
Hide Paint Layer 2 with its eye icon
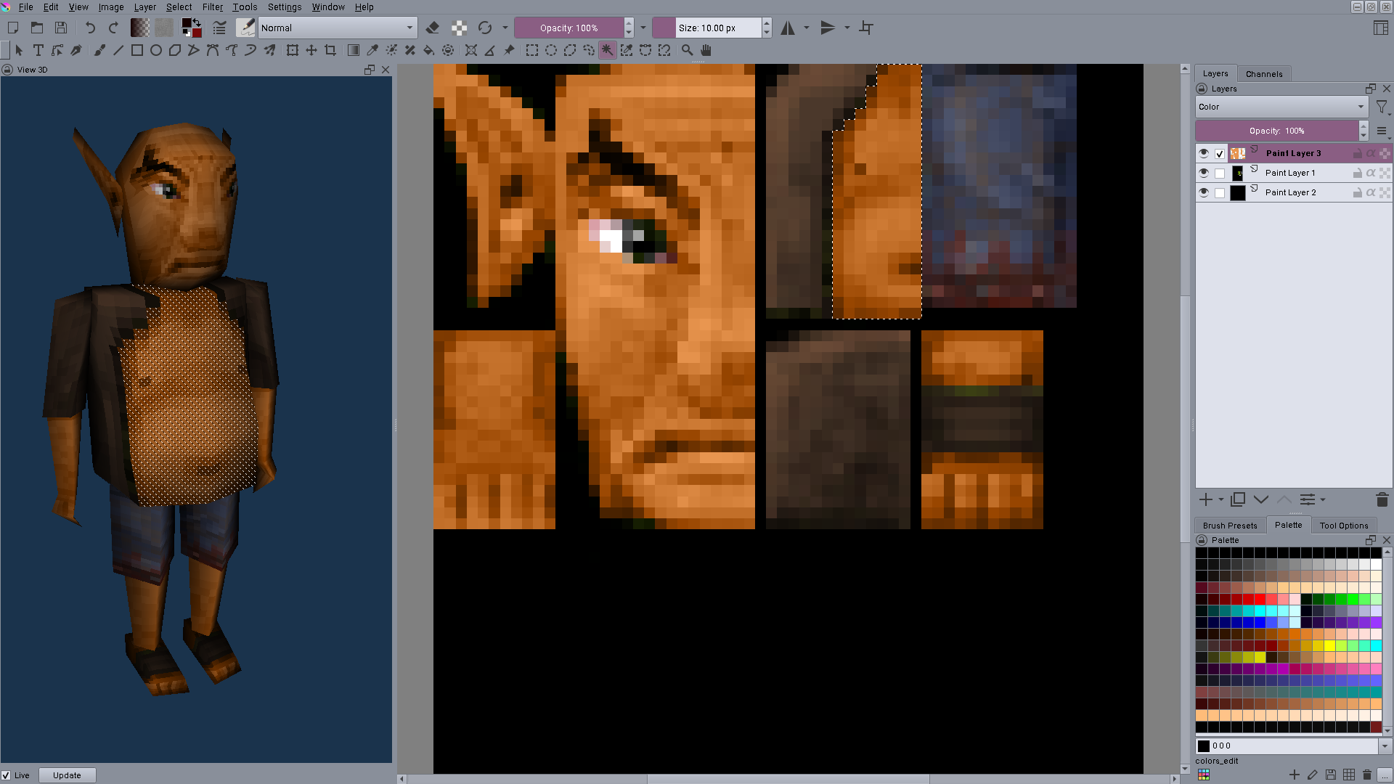pyautogui.click(x=1204, y=192)
